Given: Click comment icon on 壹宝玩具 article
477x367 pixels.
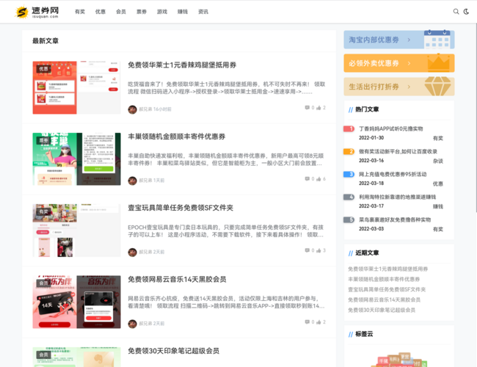Looking at the screenshot, I should click(307, 250).
